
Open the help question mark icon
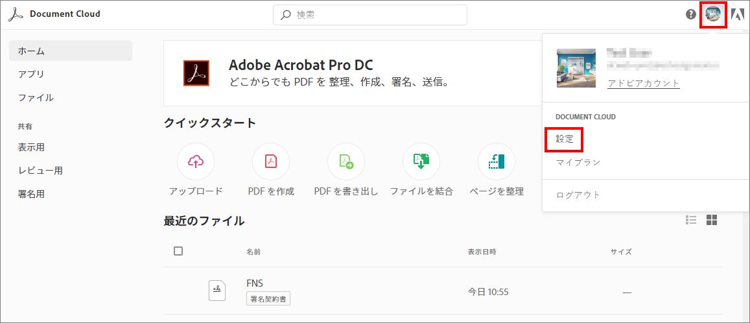691,14
